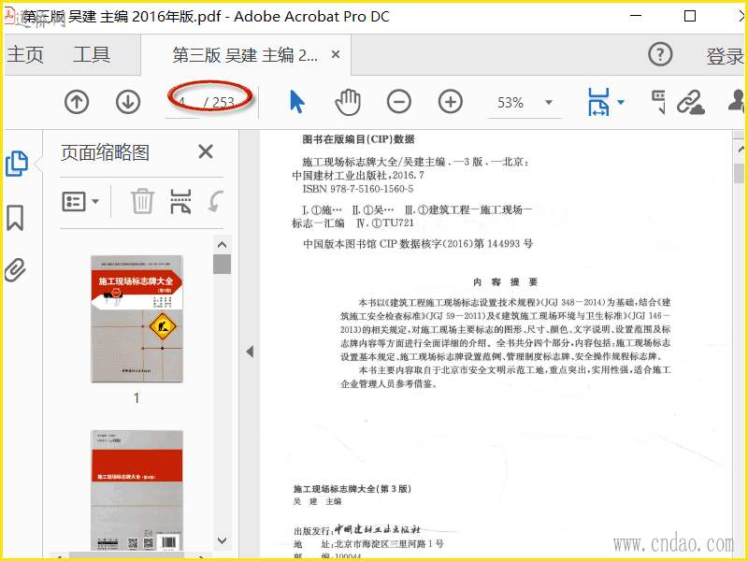Click the share with people icon
The width and height of the screenshot is (748, 561).
click(738, 101)
